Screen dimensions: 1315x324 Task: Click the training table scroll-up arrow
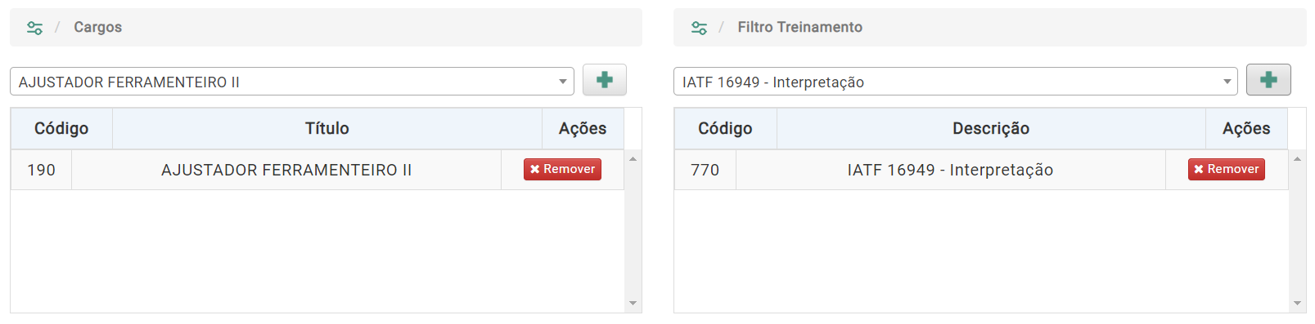[1297, 158]
